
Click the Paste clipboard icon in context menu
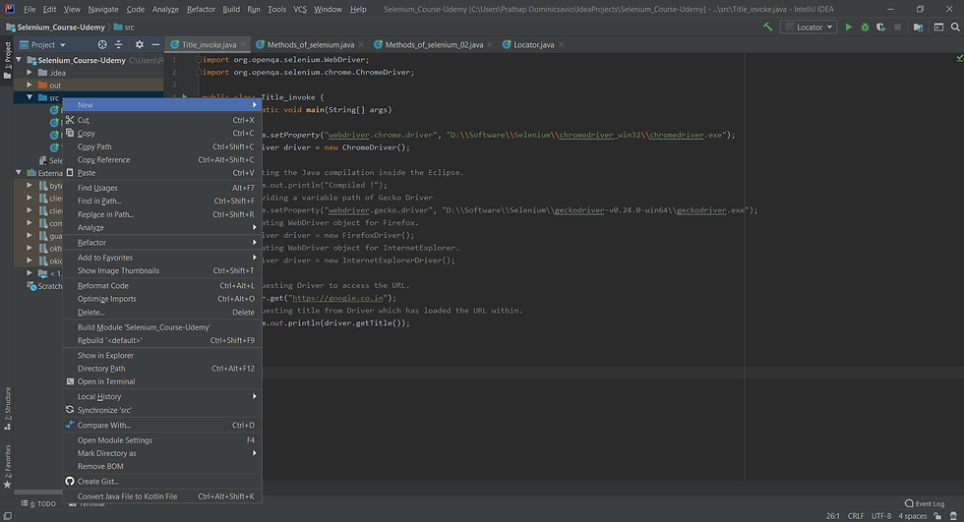tap(70, 173)
